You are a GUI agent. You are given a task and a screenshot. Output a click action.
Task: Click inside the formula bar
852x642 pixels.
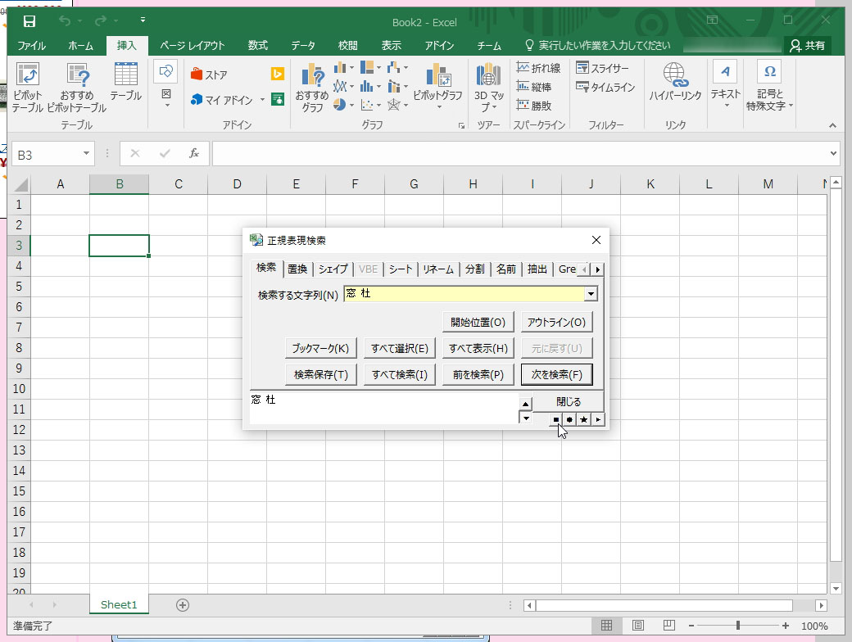tap(492, 153)
